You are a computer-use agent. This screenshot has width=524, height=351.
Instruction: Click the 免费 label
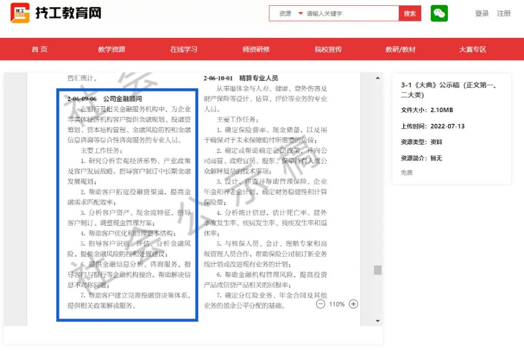point(407,172)
